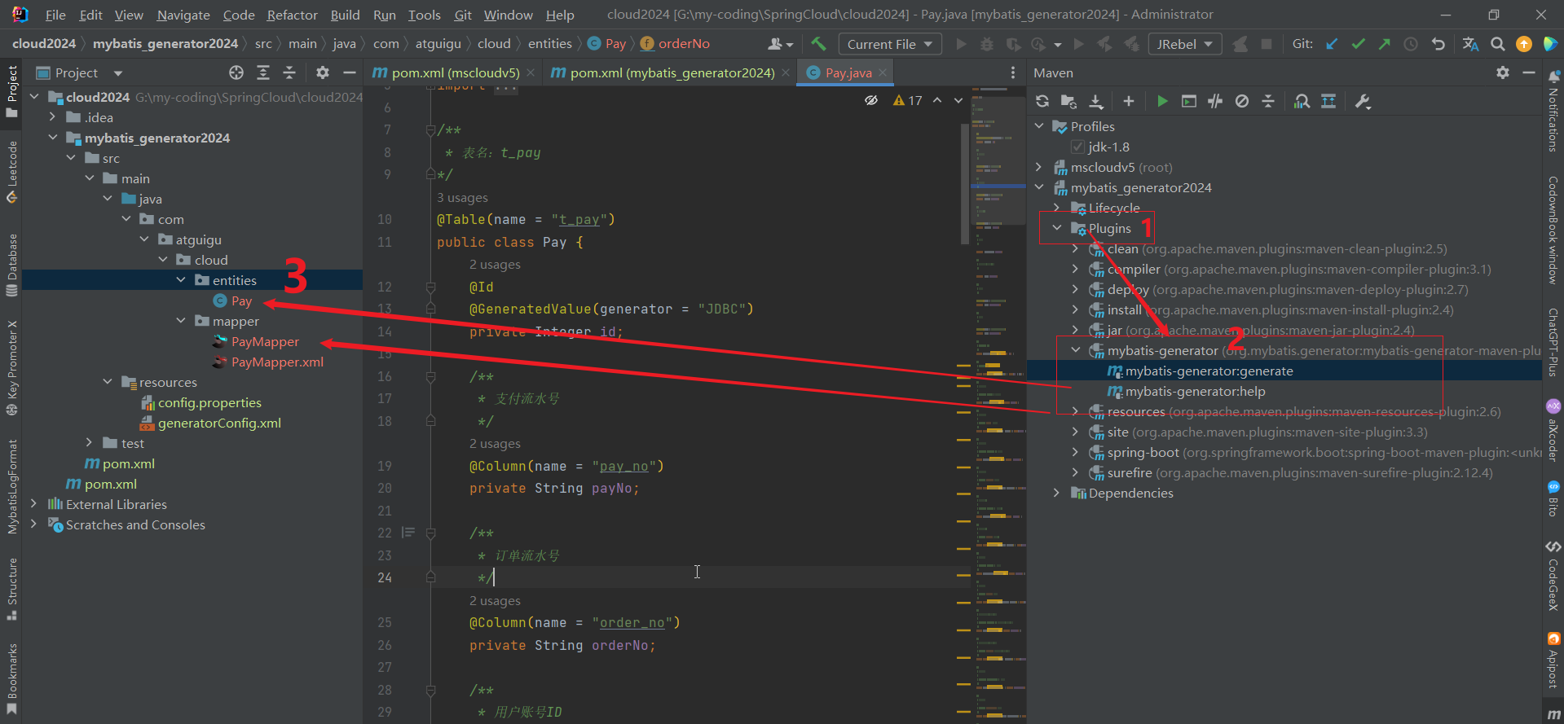Switch to pom.xml (mybatis_generator2024) tab
Screen dimensions: 1564x724
pyautogui.click(x=672, y=72)
